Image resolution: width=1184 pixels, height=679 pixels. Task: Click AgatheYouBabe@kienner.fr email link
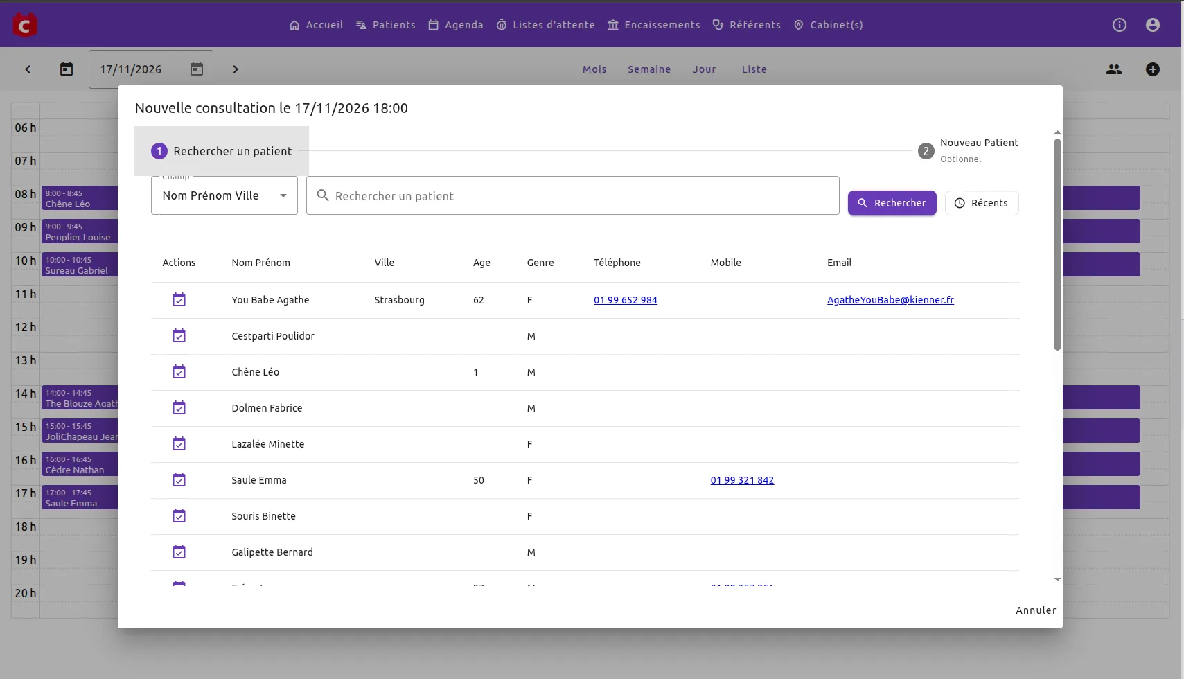tap(890, 300)
